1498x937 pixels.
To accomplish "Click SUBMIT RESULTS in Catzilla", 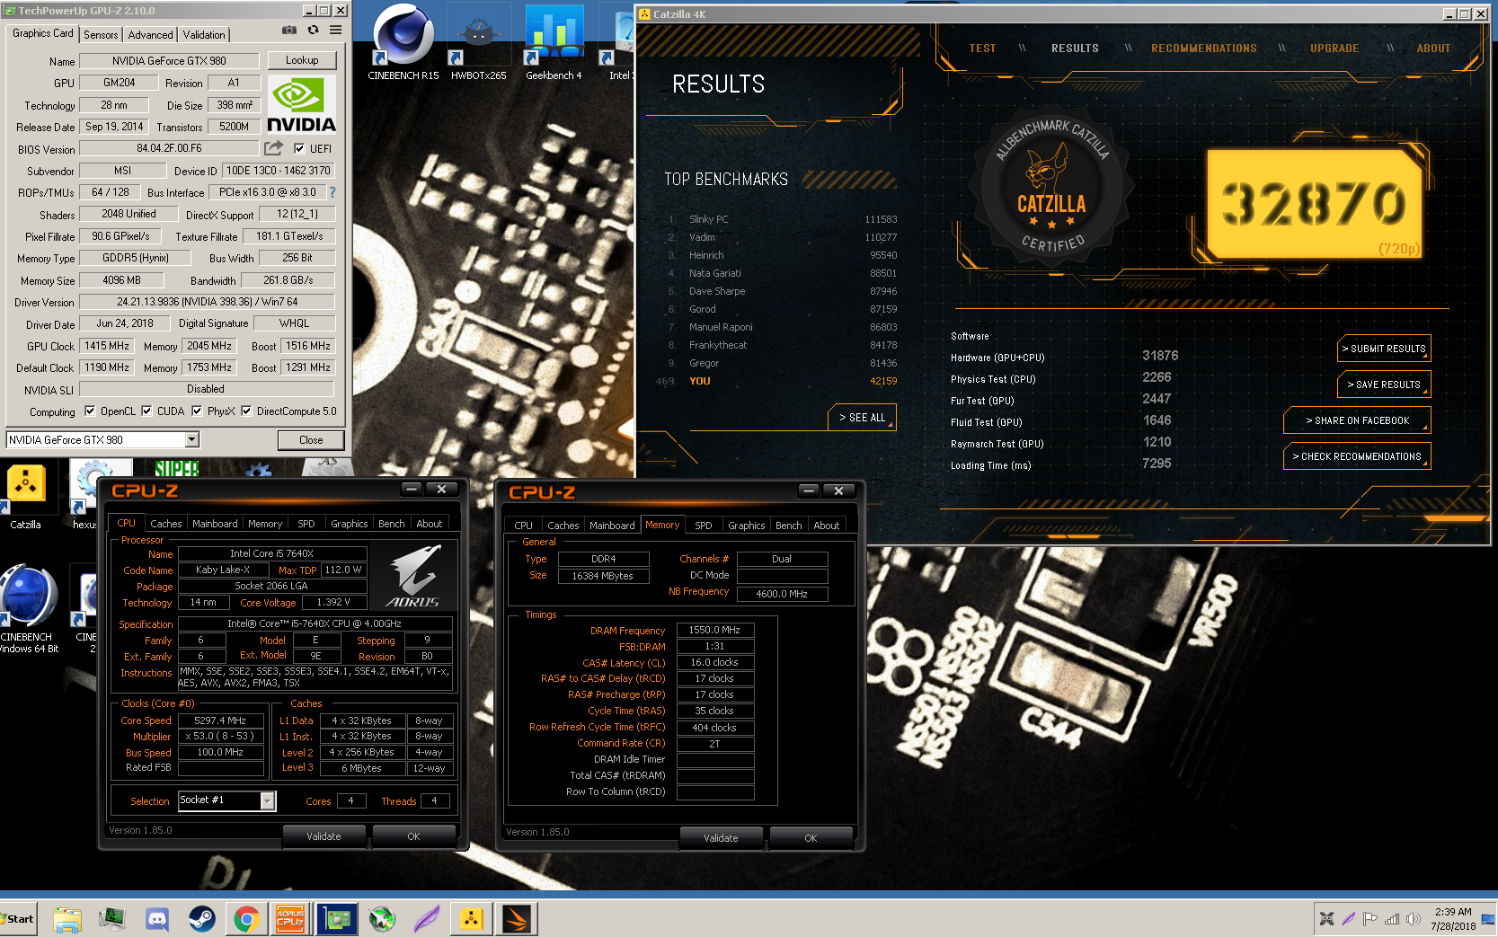I will click(1384, 349).
